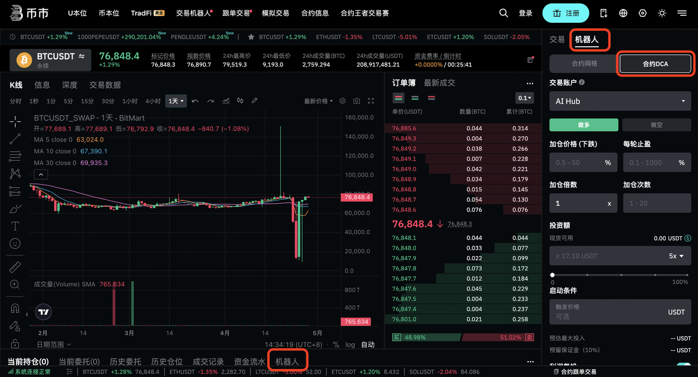Screen dimensions: 698x377
Task: Select 合约DCA bot mode
Action: point(655,64)
